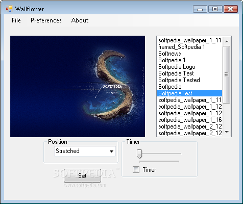This screenshot has width=243, height=204.
Task: Pick Softpedia Logo from the list
Action: click(189, 67)
